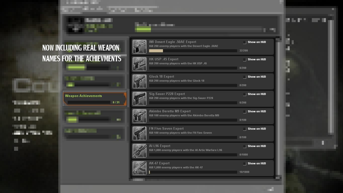Check Show on HUD for Sig-Sauer P228 Expert
343x193 pixels.
click(244, 94)
